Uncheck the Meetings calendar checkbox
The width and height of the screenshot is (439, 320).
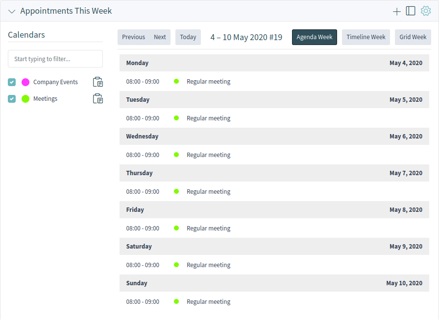coord(12,99)
